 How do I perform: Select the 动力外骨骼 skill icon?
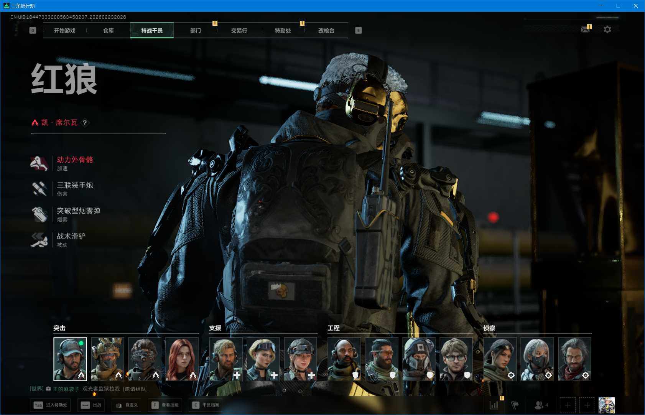pos(39,163)
